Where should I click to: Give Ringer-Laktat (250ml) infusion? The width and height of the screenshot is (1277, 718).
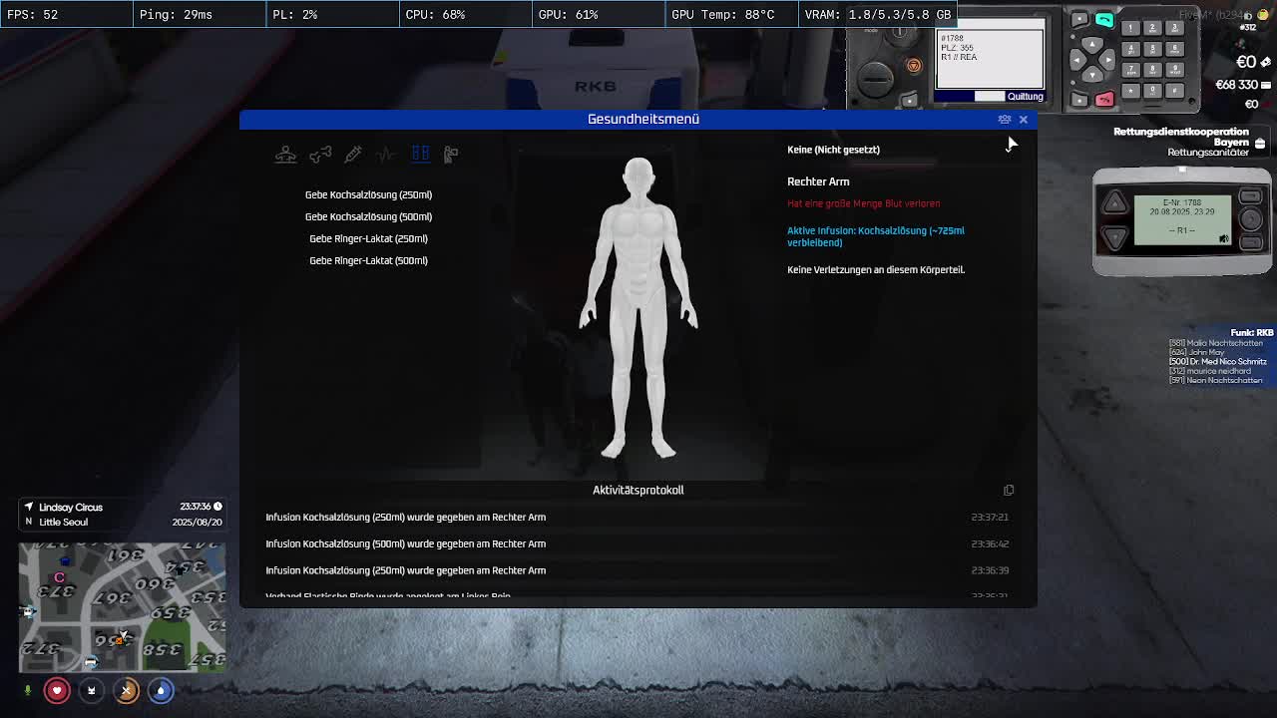tap(368, 238)
